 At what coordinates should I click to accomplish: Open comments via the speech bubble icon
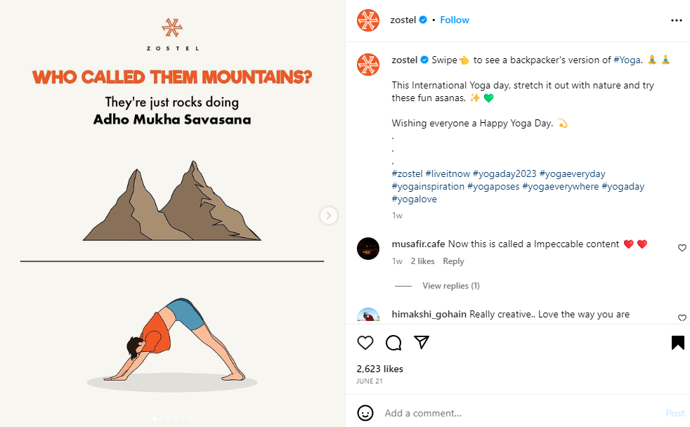pos(393,343)
